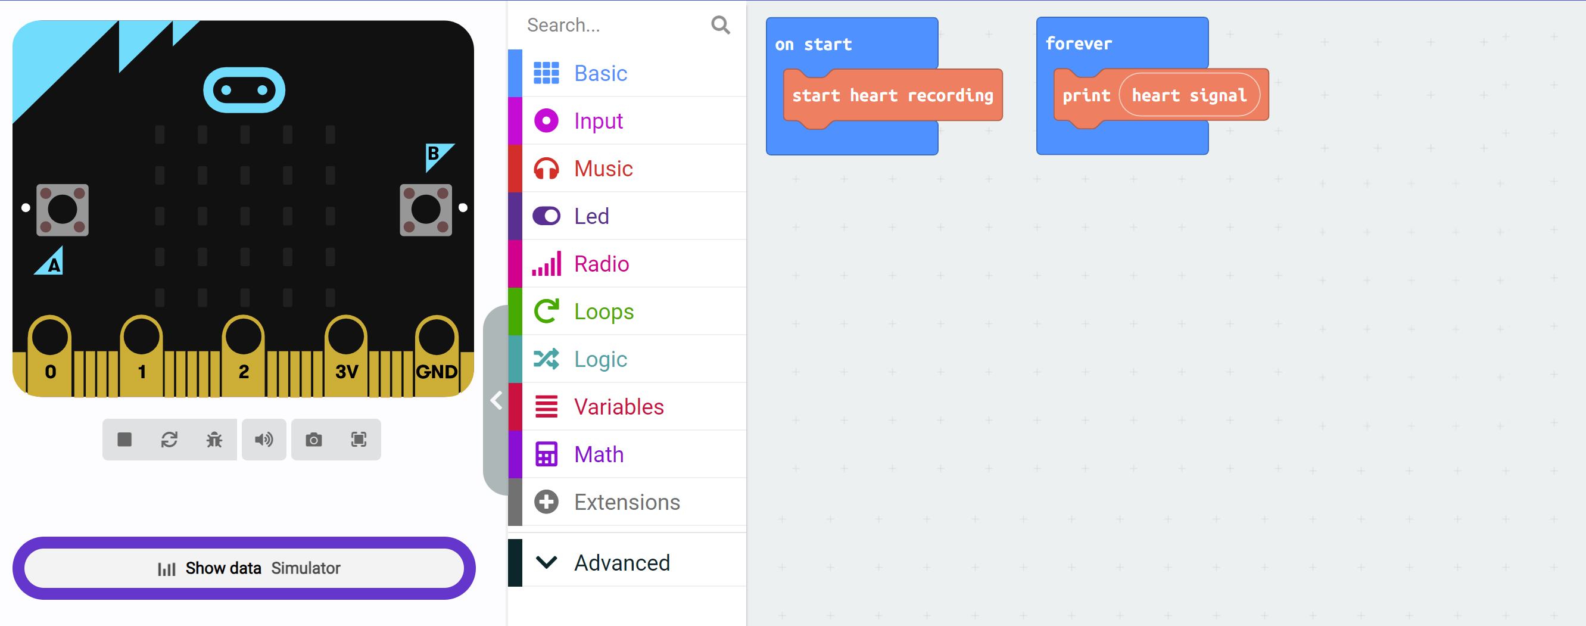Click Show data Simulator button

click(x=244, y=568)
